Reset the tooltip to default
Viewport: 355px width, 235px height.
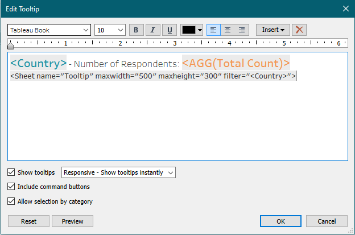[x=28, y=221]
